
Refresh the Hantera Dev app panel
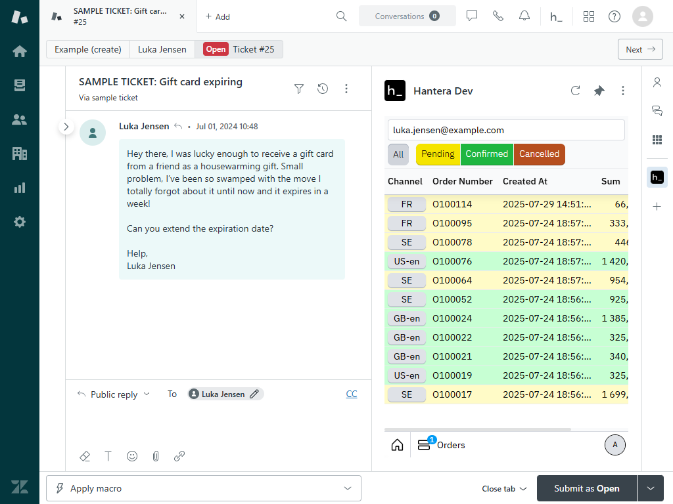point(575,91)
